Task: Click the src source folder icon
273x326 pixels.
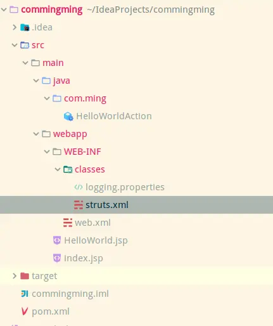Action: pos(25,45)
